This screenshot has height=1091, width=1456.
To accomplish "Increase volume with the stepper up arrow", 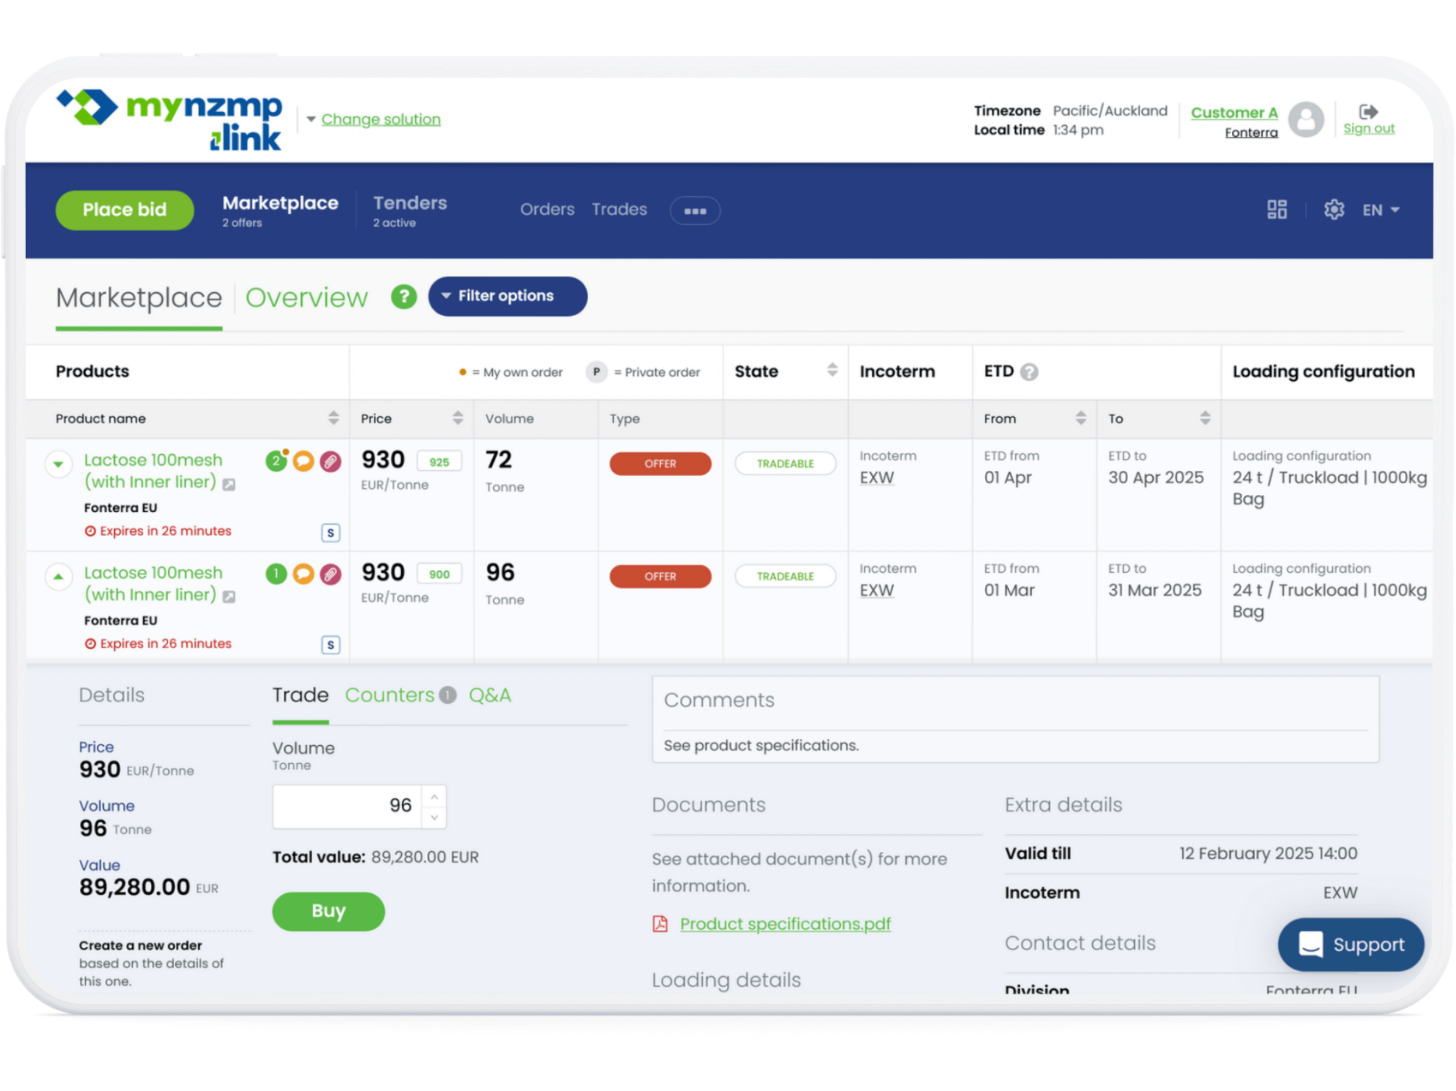I will point(434,798).
